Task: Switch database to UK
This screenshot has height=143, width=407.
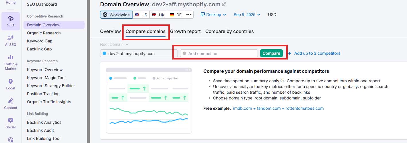Action: coord(158,15)
